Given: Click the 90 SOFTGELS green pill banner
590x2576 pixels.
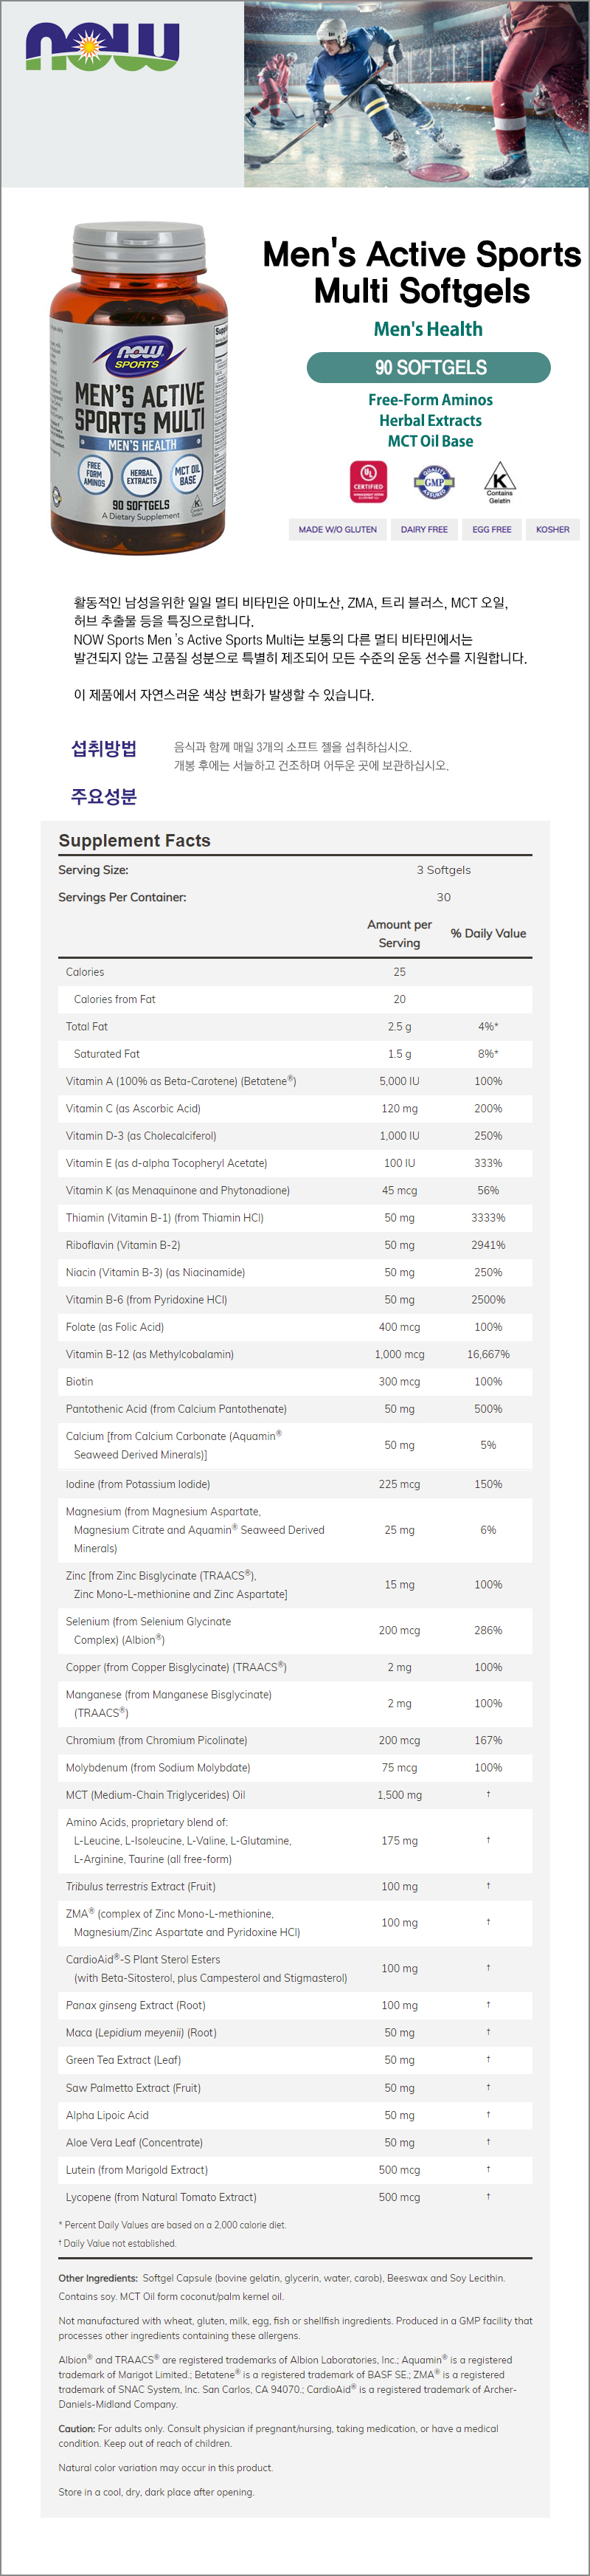Looking at the screenshot, I should coord(428,367).
